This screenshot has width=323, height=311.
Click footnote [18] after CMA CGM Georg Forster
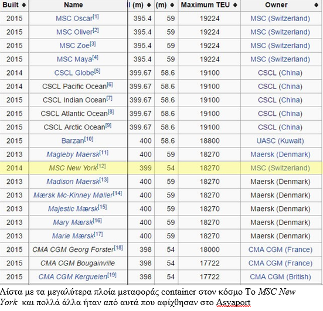118,248
